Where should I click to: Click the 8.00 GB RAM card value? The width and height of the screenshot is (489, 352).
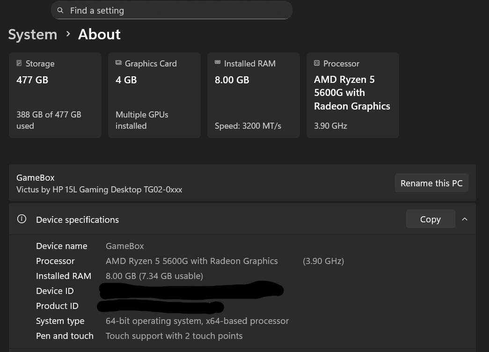click(x=232, y=80)
